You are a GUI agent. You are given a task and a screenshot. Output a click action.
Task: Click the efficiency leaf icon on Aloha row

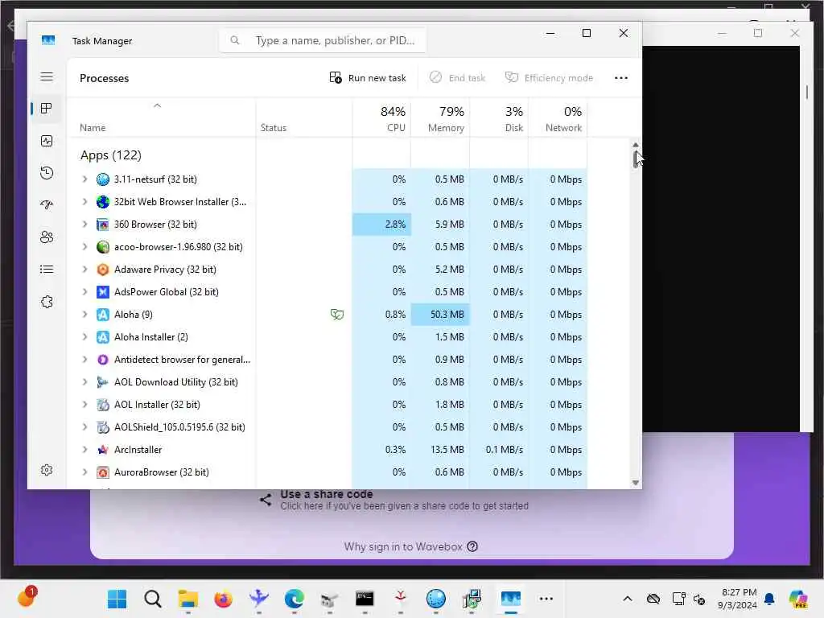pyautogui.click(x=337, y=315)
